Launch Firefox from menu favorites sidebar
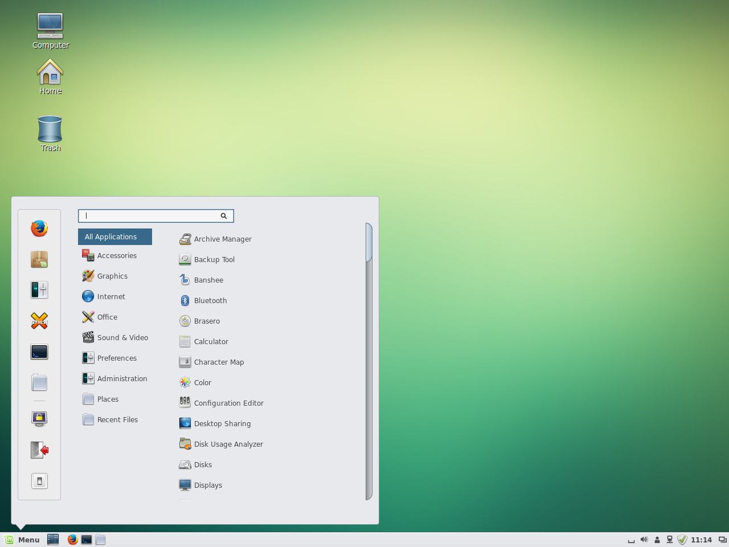The height and width of the screenshot is (547, 729). pos(39,228)
